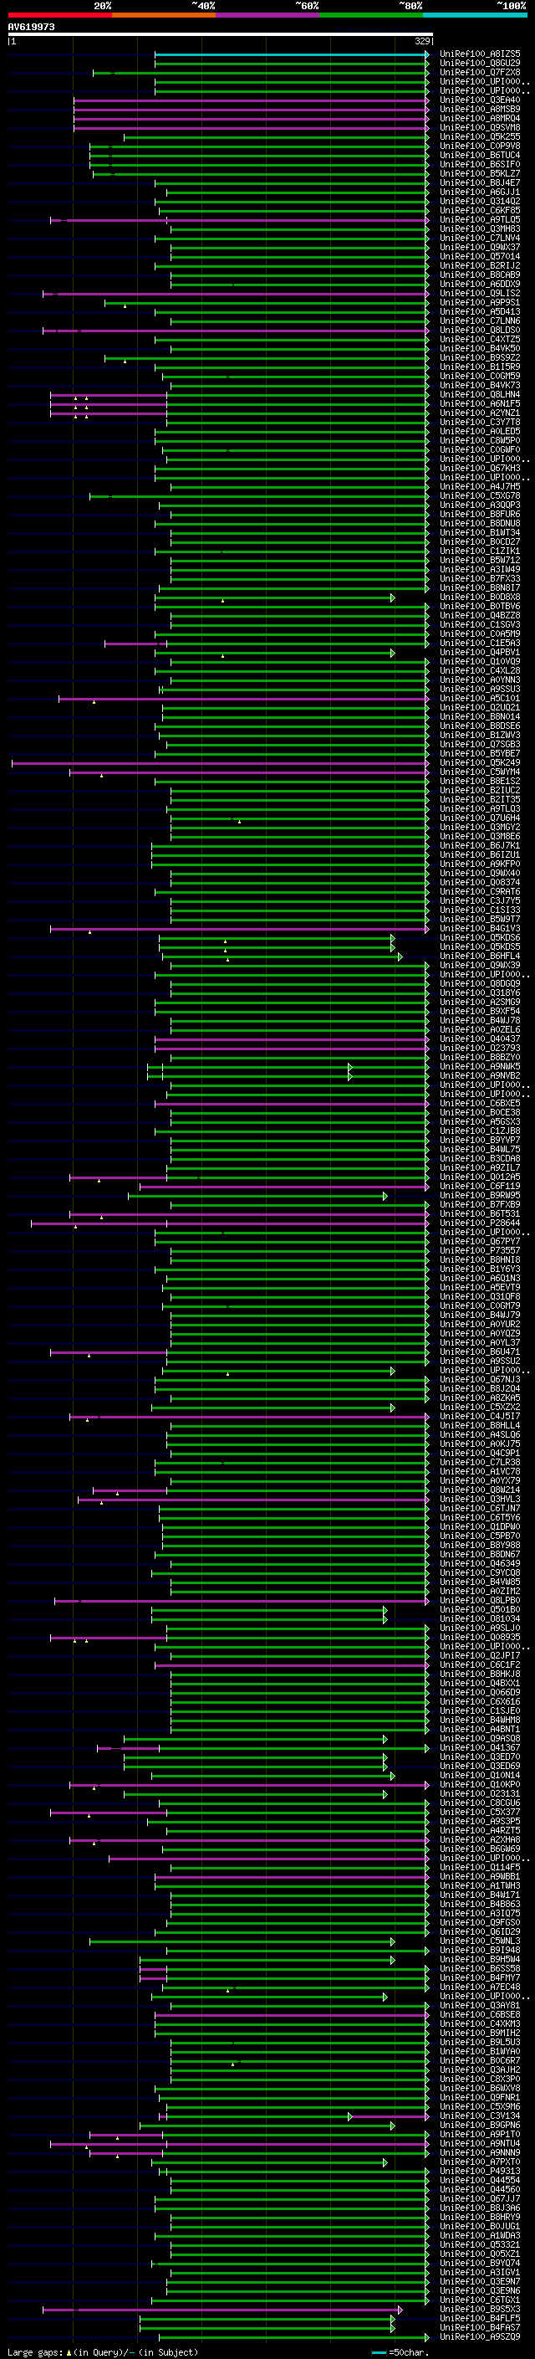Open hit UniRef100_C4XTZ5

coord(480,340)
